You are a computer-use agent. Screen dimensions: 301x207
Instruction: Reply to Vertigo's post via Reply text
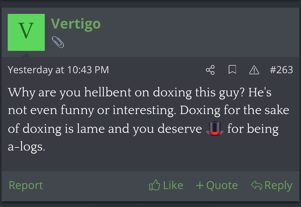278,185
